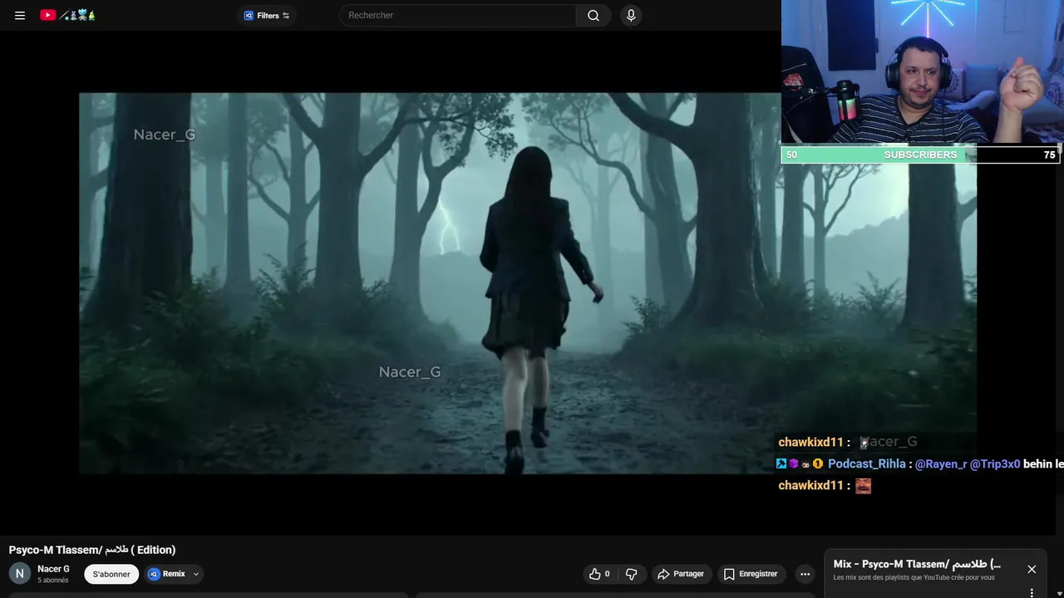Click the 5 abonnés subscriber count
Image resolution: width=1064 pixels, height=598 pixels.
point(53,581)
